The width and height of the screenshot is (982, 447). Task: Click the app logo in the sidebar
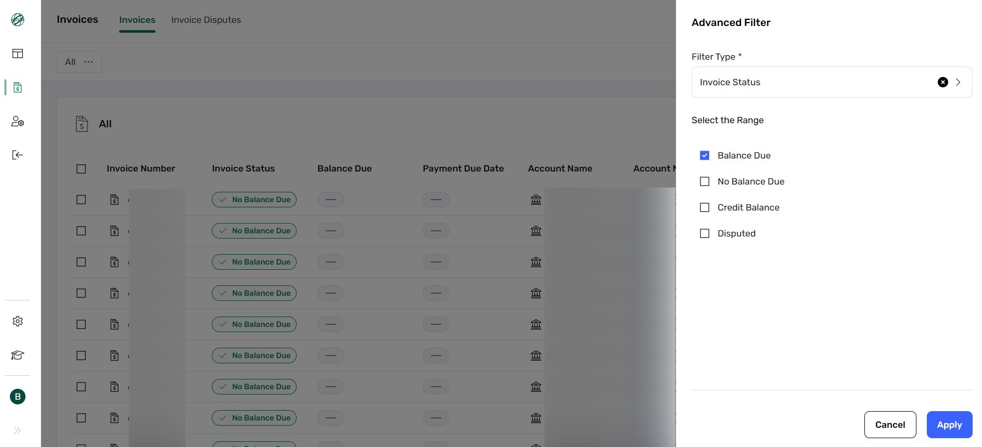pos(18,20)
